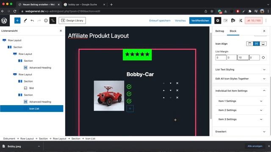
Task: Move third list item up
Action: click(164, 98)
